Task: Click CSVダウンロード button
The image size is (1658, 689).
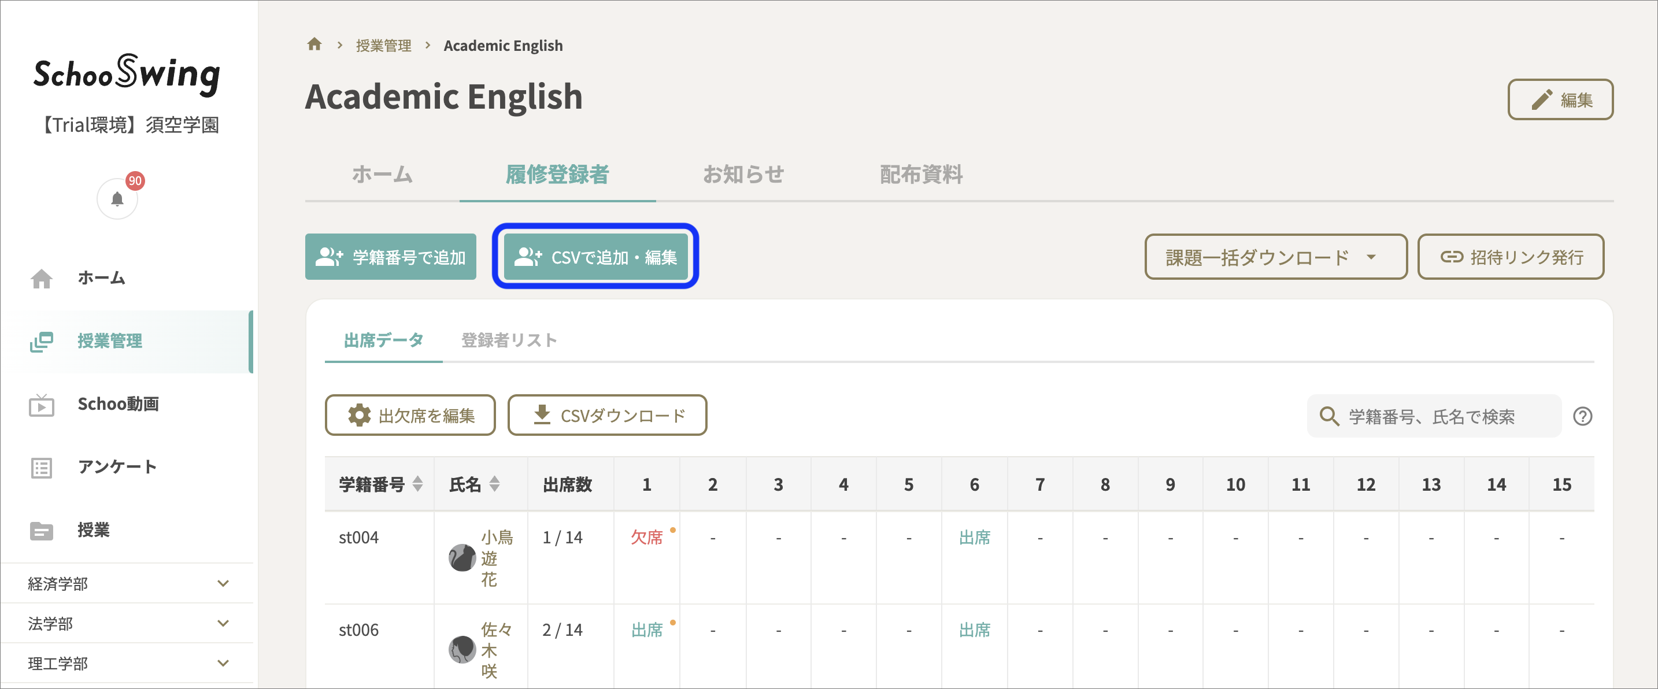Action: pyautogui.click(x=608, y=416)
